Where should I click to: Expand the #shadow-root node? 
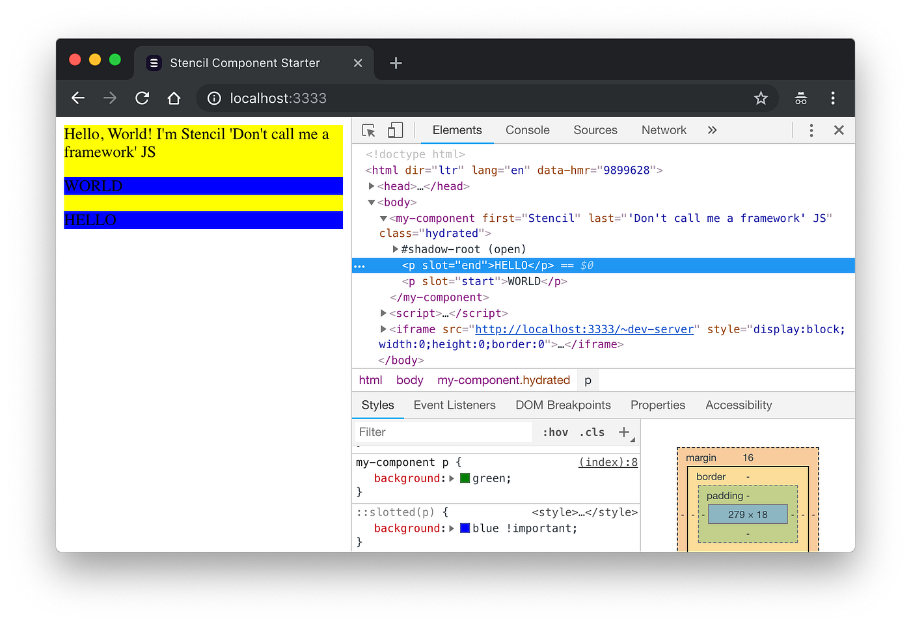pos(395,249)
